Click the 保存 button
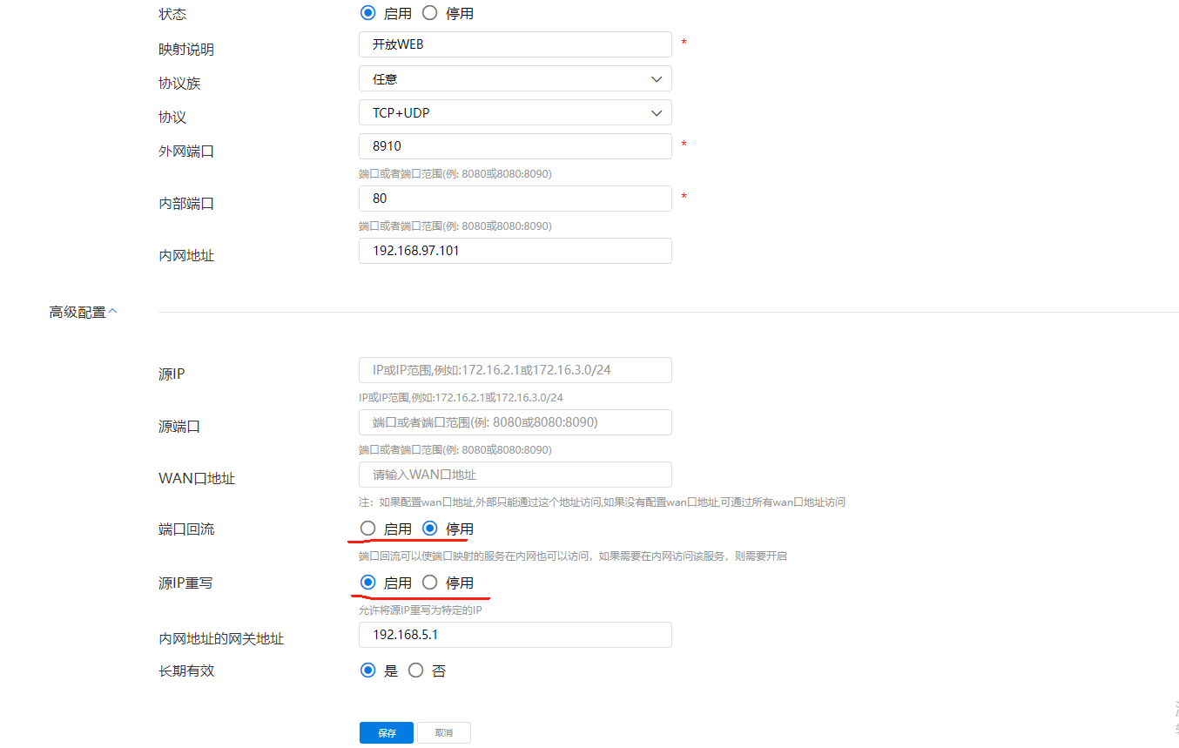 pos(387,733)
